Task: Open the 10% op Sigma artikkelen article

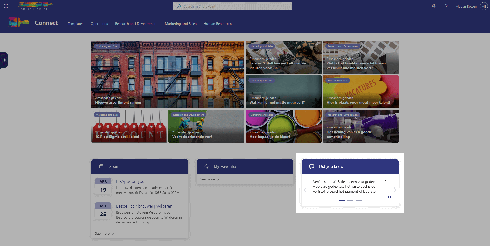Action: pos(129,126)
